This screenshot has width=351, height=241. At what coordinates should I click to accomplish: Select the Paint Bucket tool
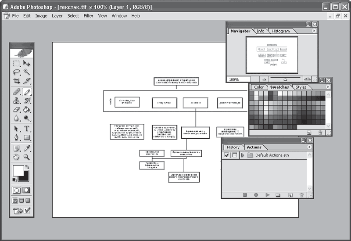pos(27,109)
